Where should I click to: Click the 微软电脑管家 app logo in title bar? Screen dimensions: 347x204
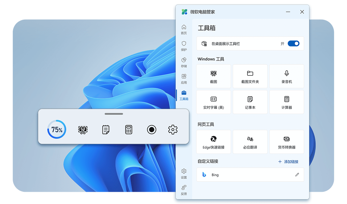point(184,12)
